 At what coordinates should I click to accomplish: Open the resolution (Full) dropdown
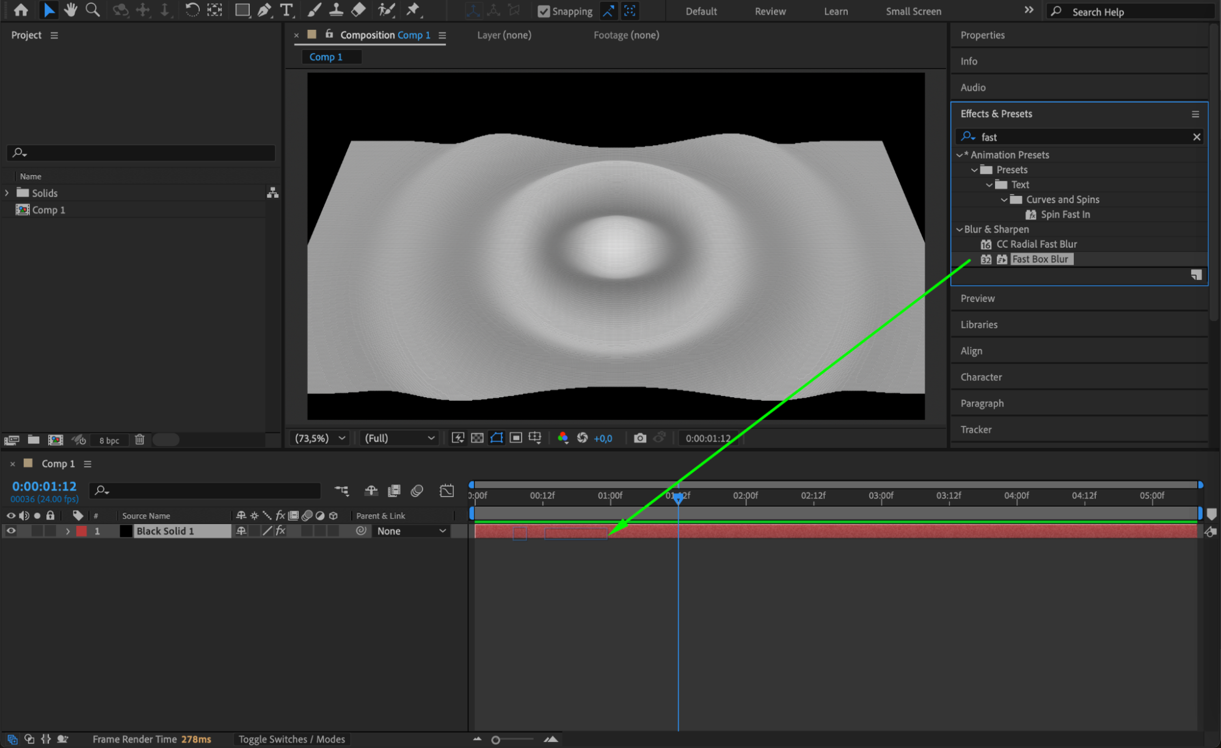(x=399, y=438)
